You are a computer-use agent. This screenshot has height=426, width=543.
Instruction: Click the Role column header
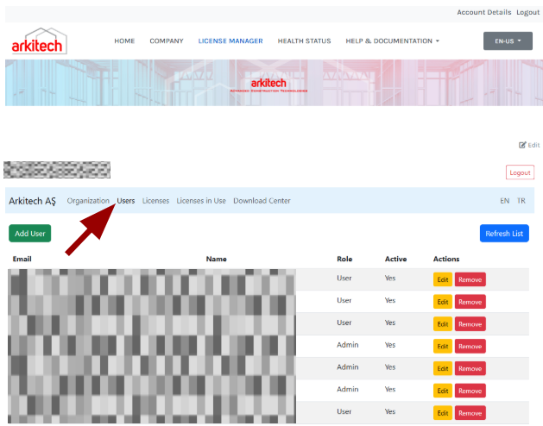[344, 259]
